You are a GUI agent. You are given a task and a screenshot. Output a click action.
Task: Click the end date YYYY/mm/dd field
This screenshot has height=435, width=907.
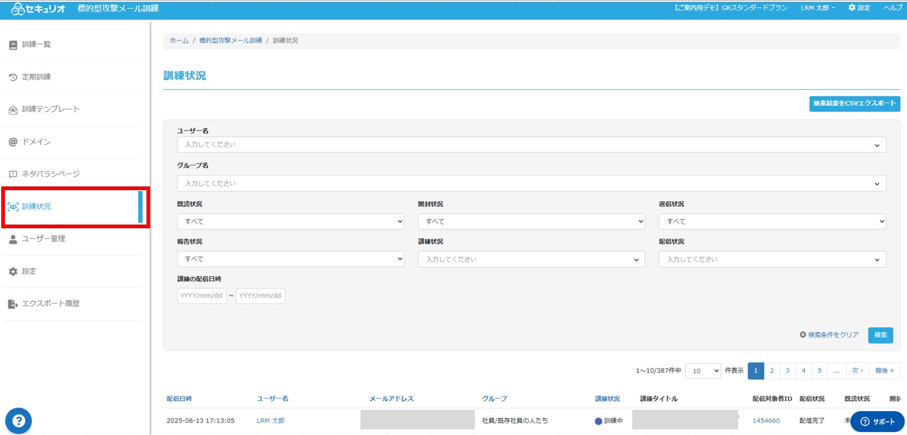coord(261,296)
